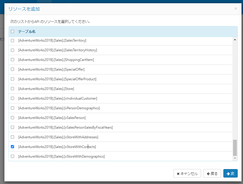Check the Store table checkbox
243x184 pixels.
pyautogui.click(x=12, y=89)
